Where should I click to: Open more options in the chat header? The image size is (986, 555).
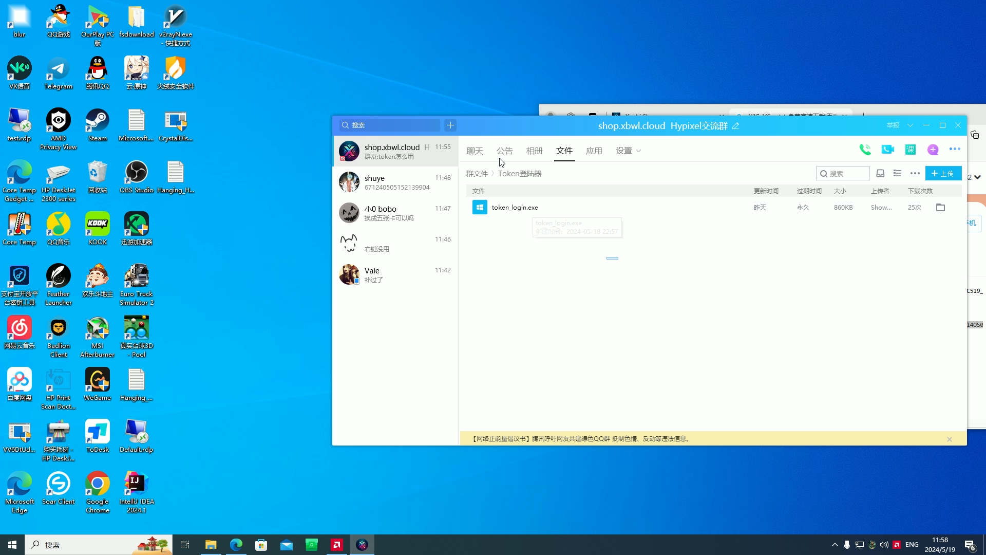click(x=955, y=149)
